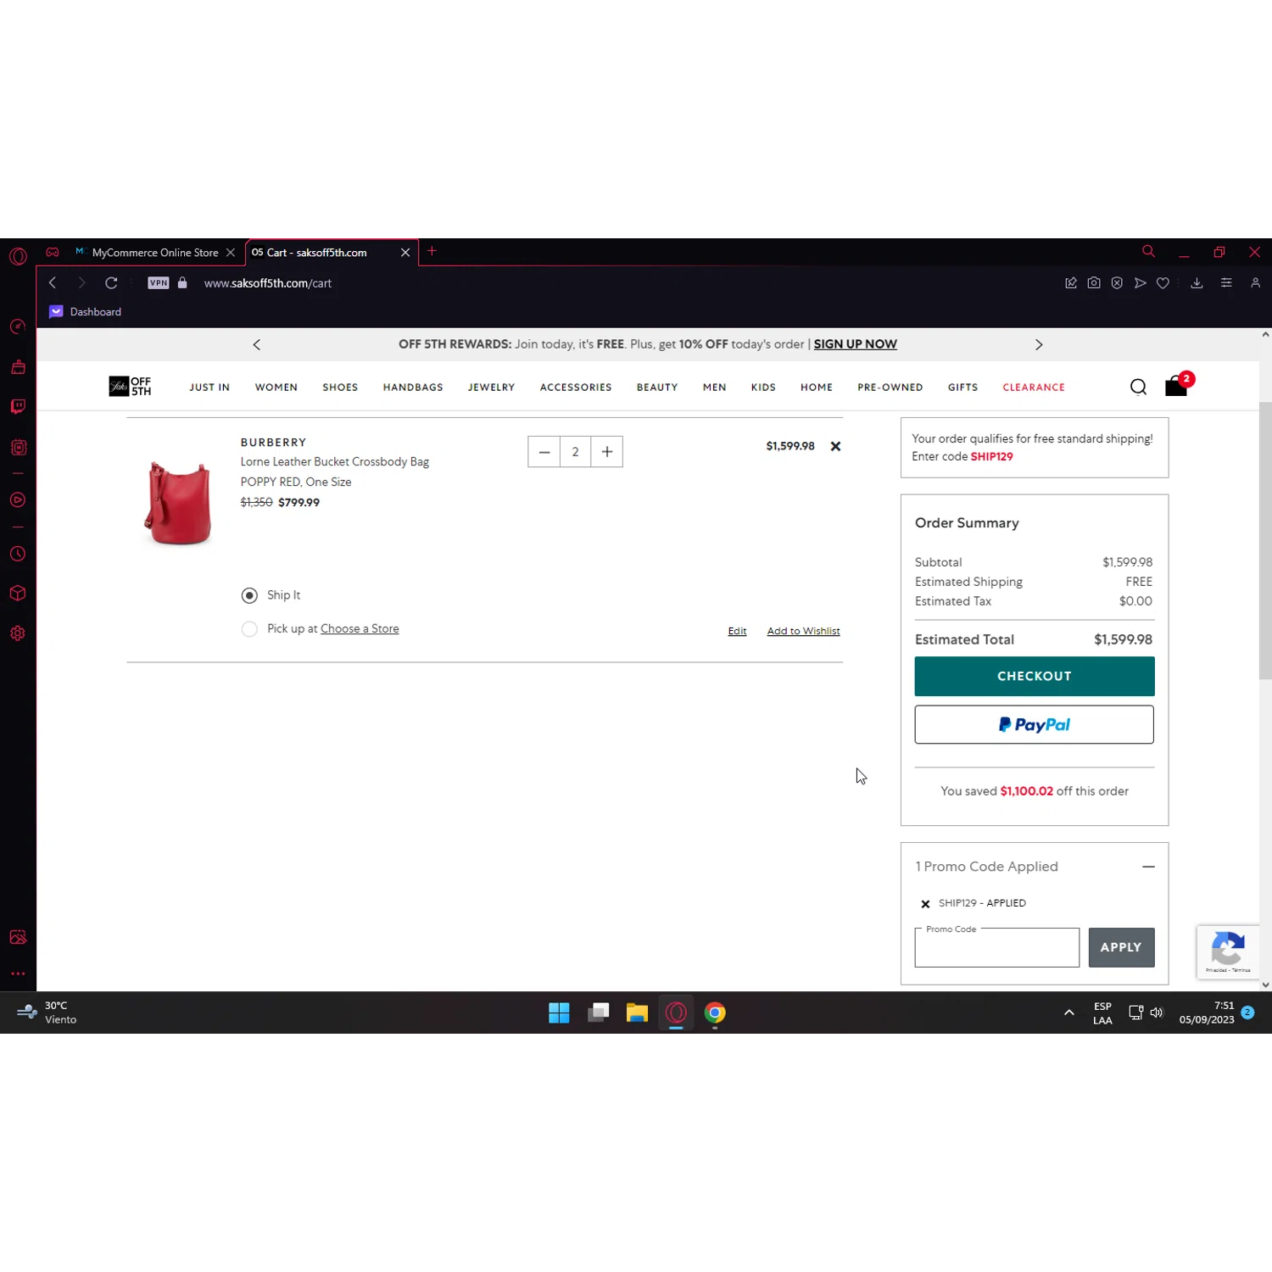Toggle the VPN badge in address bar
1272x1272 pixels.
[x=159, y=283]
